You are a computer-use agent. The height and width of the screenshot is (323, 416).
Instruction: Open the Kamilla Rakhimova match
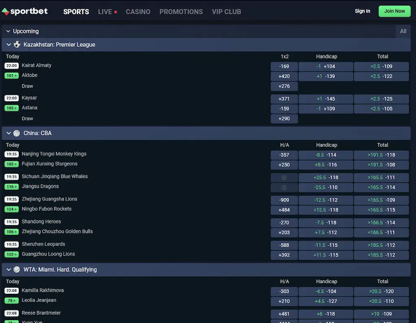pyautogui.click(x=43, y=290)
